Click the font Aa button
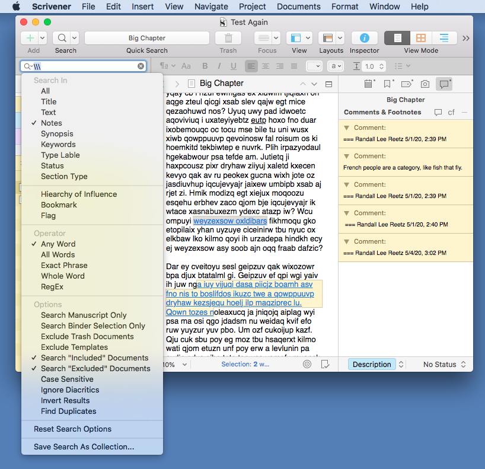Viewport: 485px width, 469px height. (186, 66)
